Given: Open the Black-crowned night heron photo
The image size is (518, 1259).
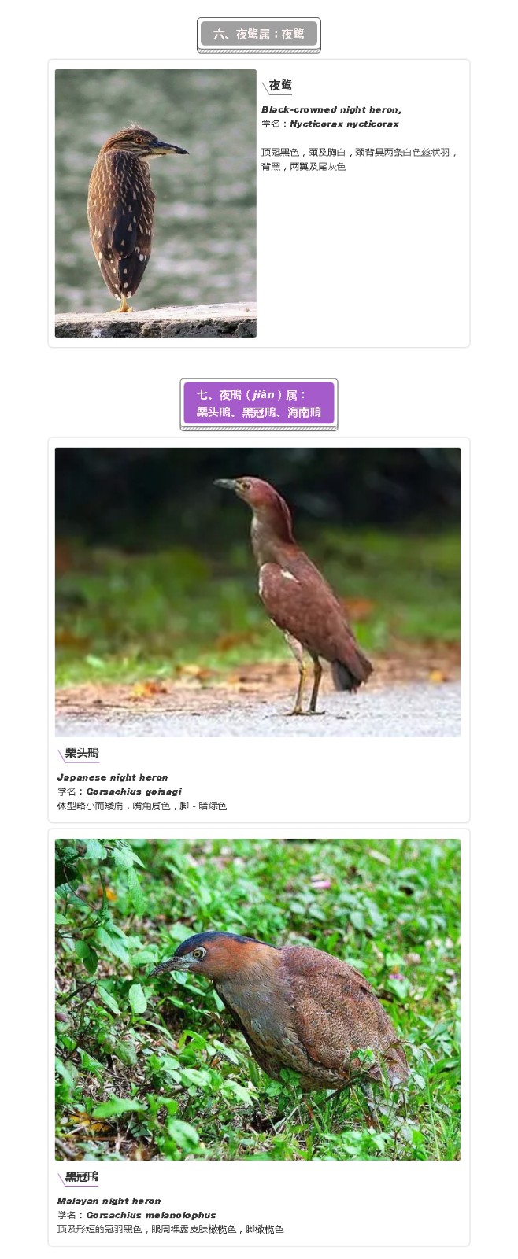Looking at the screenshot, I should 156,203.
